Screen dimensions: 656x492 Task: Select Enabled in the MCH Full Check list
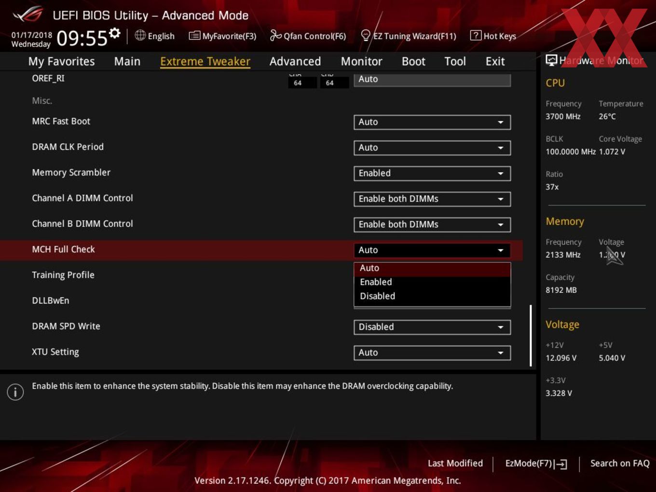pos(432,282)
